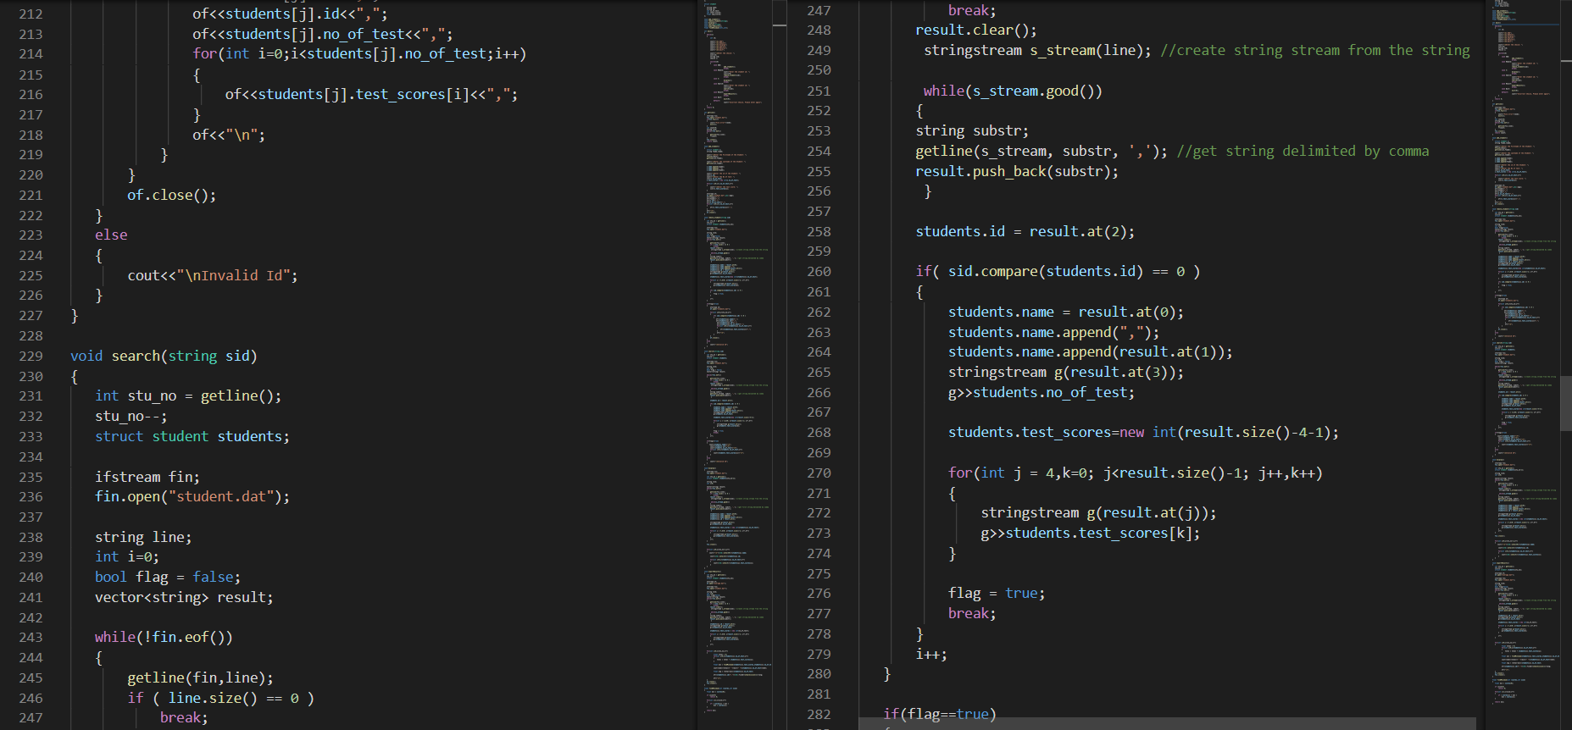Click the 'result.clear();' statement
The height and width of the screenshot is (730, 1572).
tap(976, 30)
